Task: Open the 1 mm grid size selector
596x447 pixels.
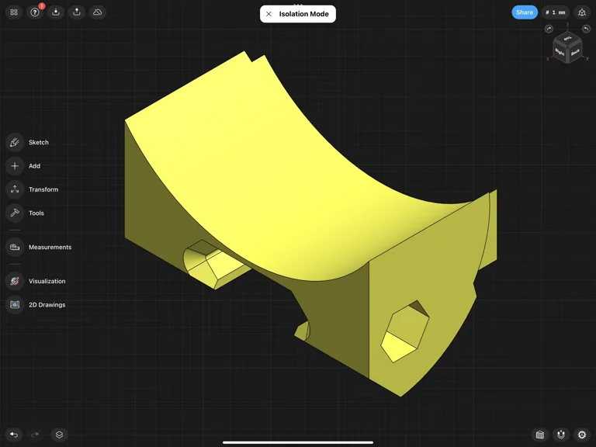Action: tap(554, 12)
